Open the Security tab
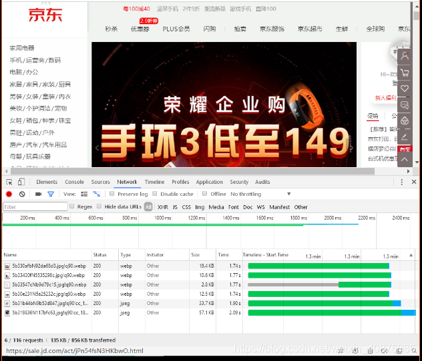 (x=239, y=182)
